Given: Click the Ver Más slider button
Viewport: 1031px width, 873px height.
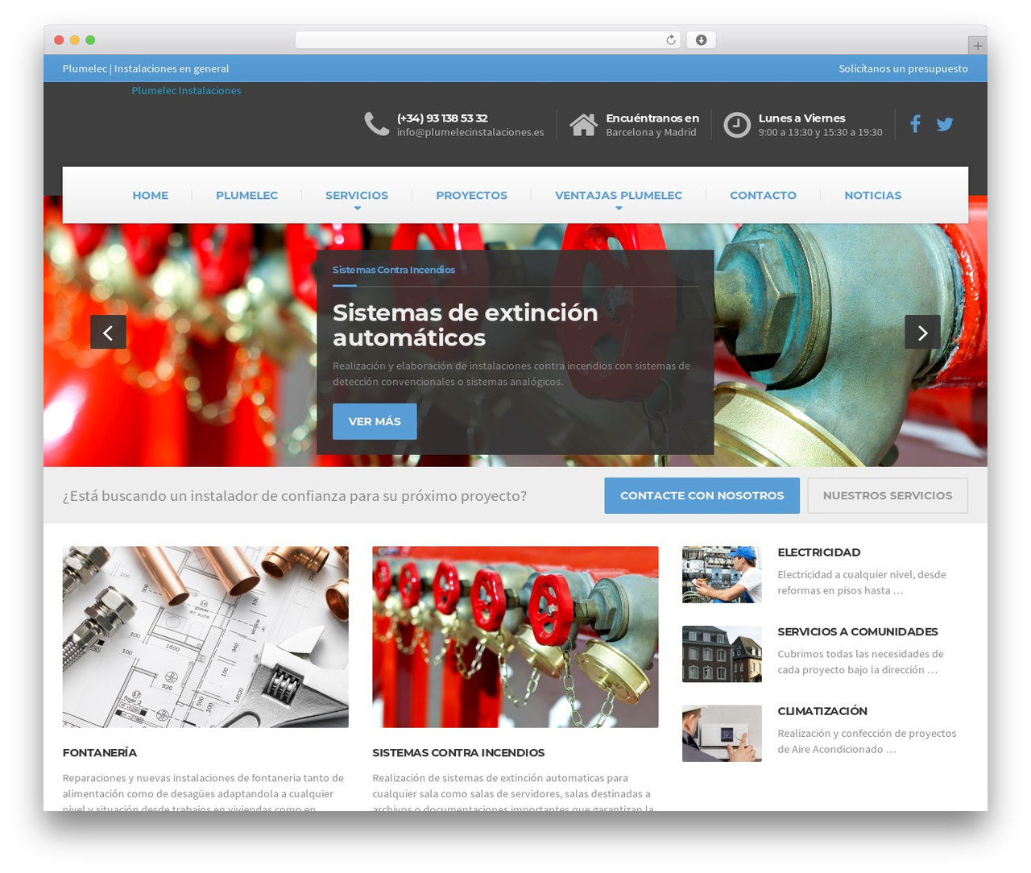Looking at the screenshot, I should coord(375,421).
